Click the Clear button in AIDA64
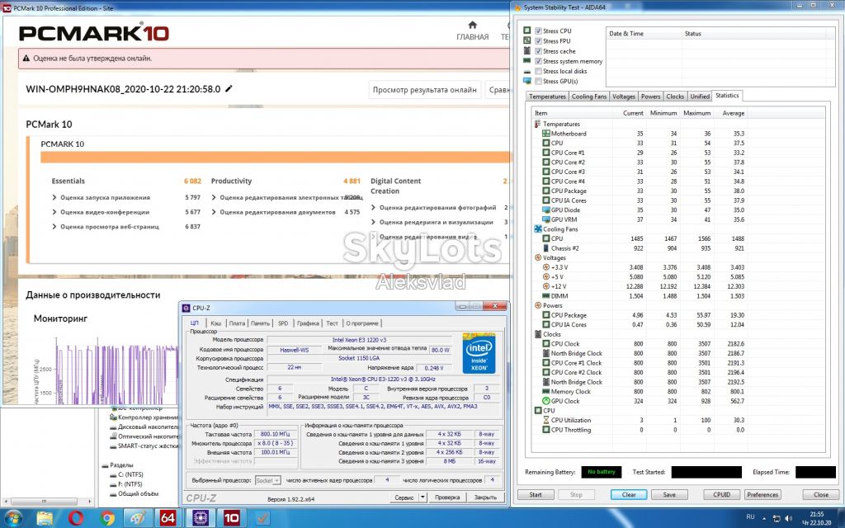Image resolution: width=845 pixels, height=528 pixels. click(629, 495)
